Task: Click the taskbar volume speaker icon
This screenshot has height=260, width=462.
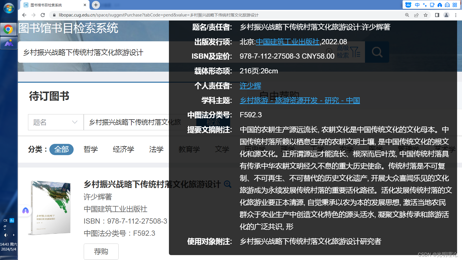Action: coord(6,235)
